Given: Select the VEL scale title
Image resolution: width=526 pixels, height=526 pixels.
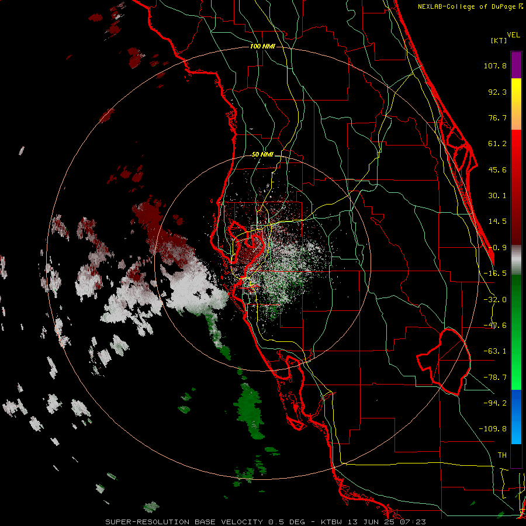Looking at the screenshot, I should 513,35.
